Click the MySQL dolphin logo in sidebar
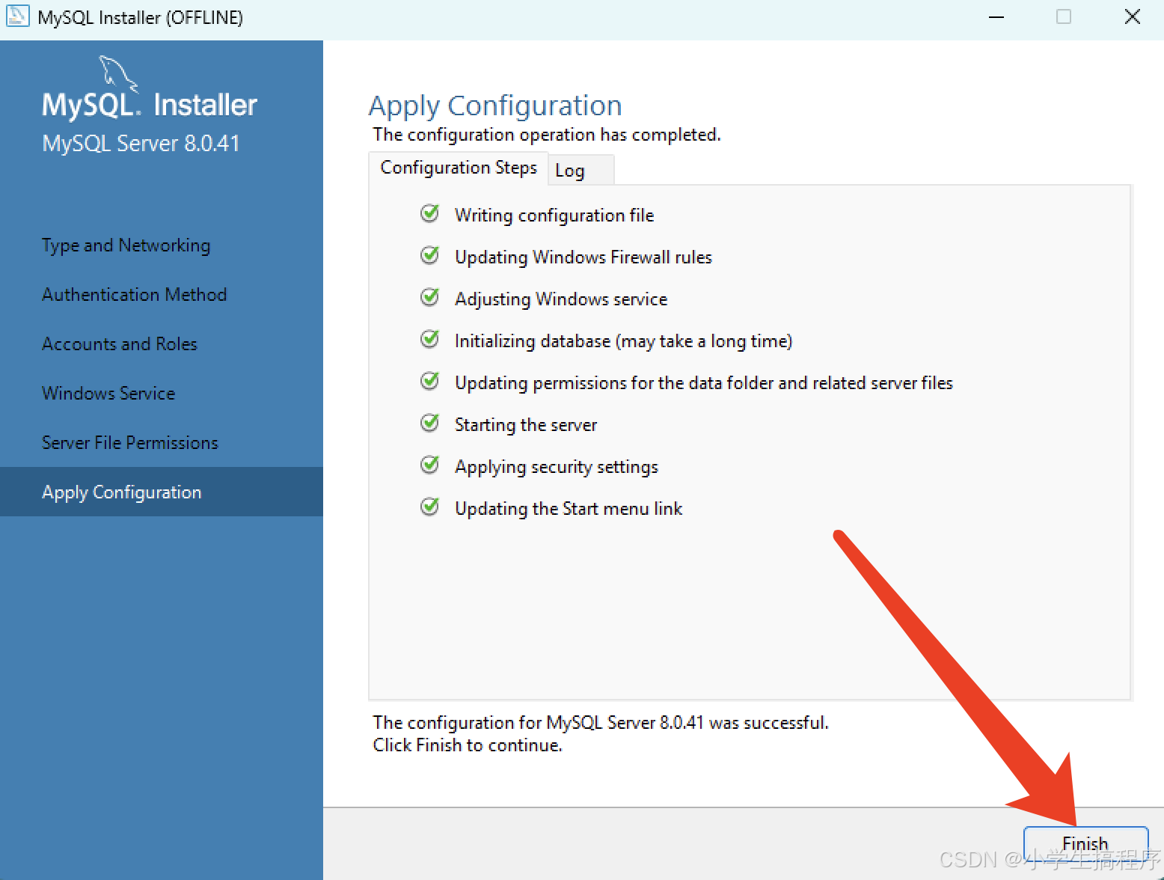Viewport: 1164px width, 880px height. [118, 74]
